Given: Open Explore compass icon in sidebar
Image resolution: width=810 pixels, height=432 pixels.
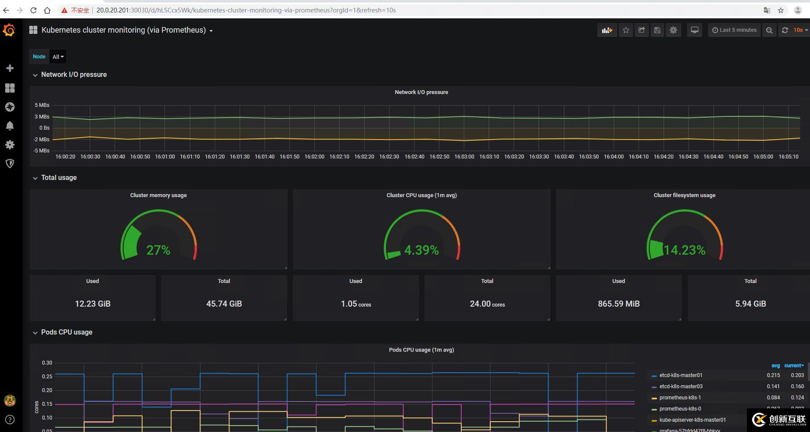Looking at the screenshot, I should (x=10, y=107).
